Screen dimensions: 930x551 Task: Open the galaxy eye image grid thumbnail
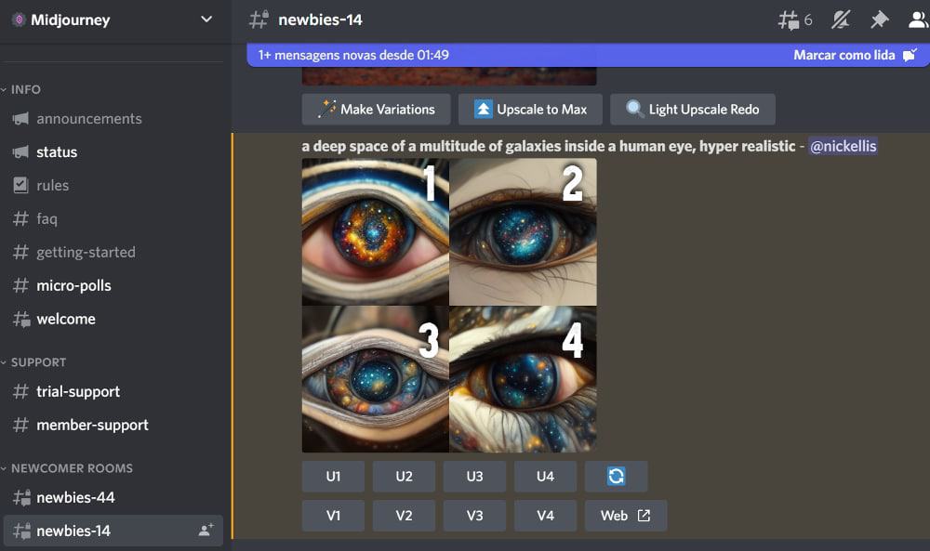pyautogui.click(x=449, y=305)
